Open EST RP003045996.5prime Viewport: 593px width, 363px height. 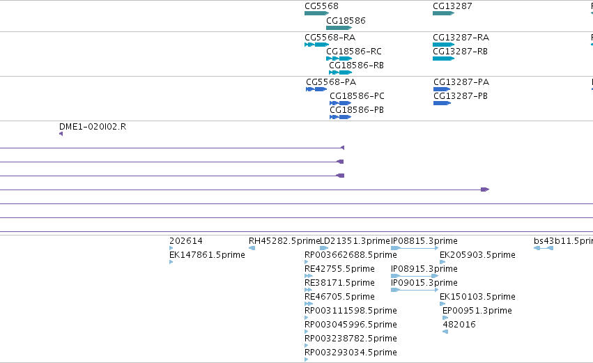[x=351, y=325]
